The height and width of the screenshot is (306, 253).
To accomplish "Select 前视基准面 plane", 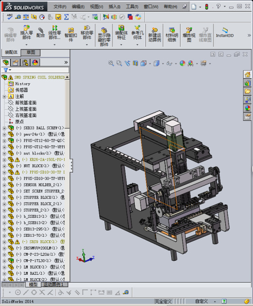I will 26,103.
